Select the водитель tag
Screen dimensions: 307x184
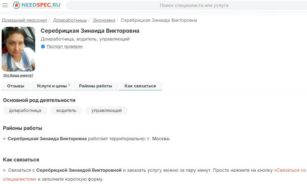coord(66,111)
